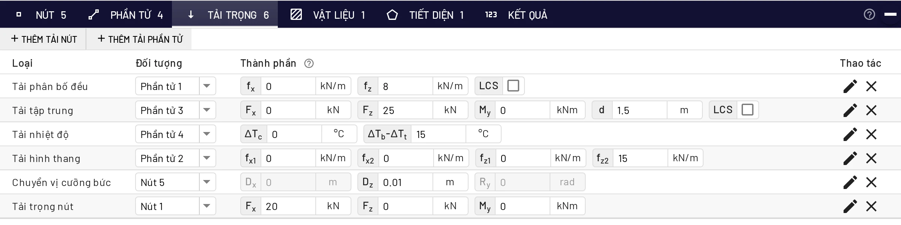Focus ΔTb-ΔTt field of Tải nhiệt độ
Viewport: 901px width, 225px height.
[x=438, y=134]
